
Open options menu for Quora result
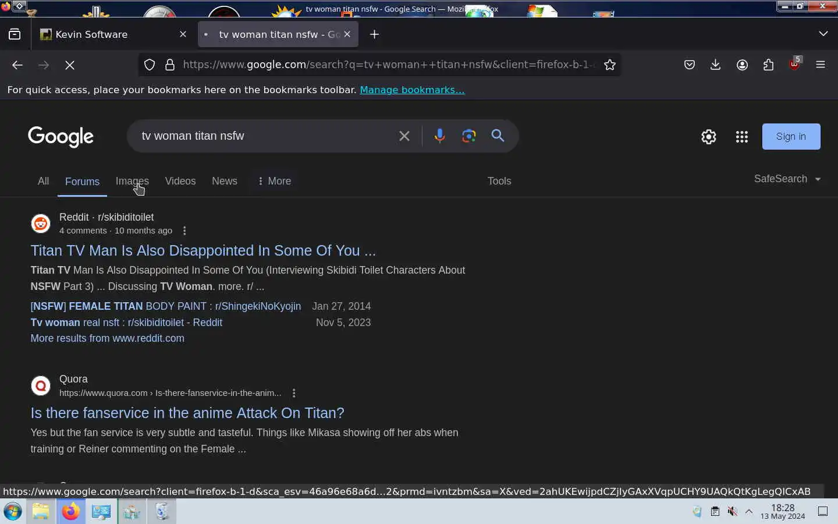tap(294, 393)
